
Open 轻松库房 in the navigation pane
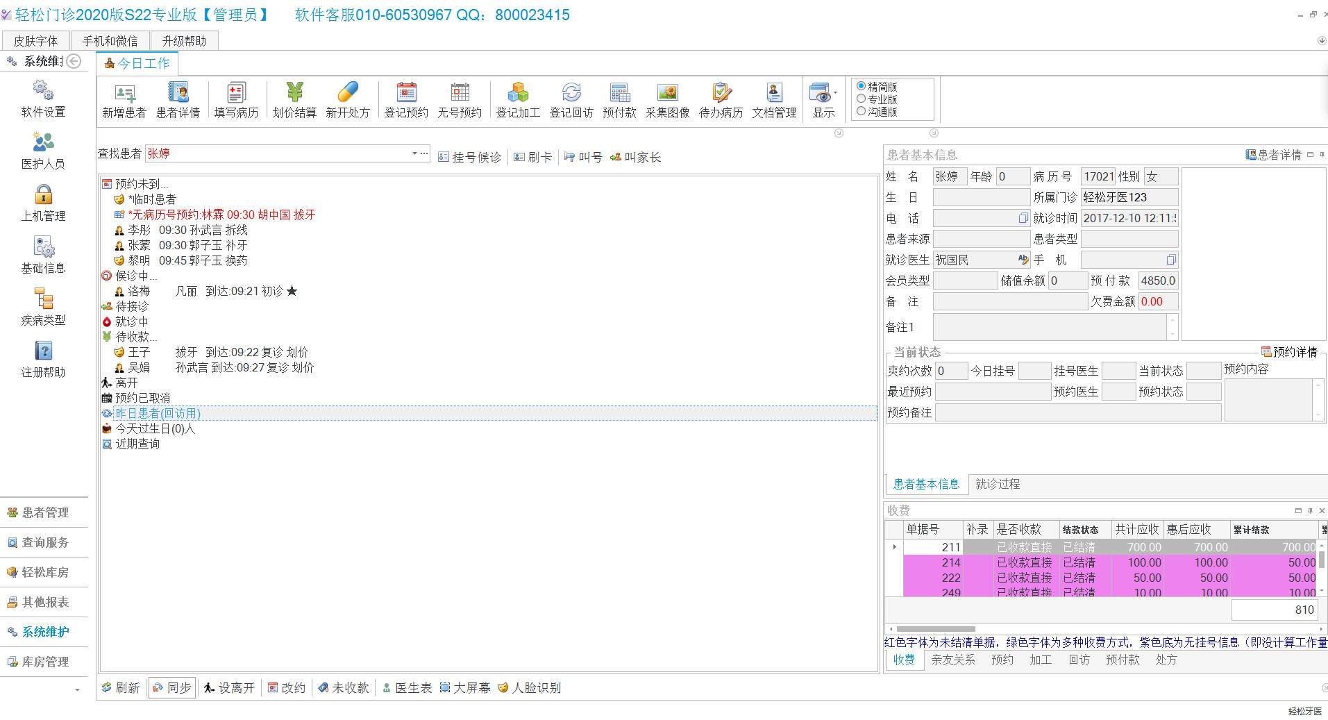click(44, 572)
